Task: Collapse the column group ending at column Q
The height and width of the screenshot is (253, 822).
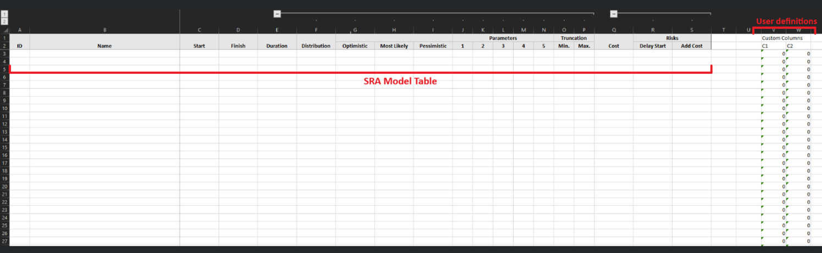Action: [614, 14]
